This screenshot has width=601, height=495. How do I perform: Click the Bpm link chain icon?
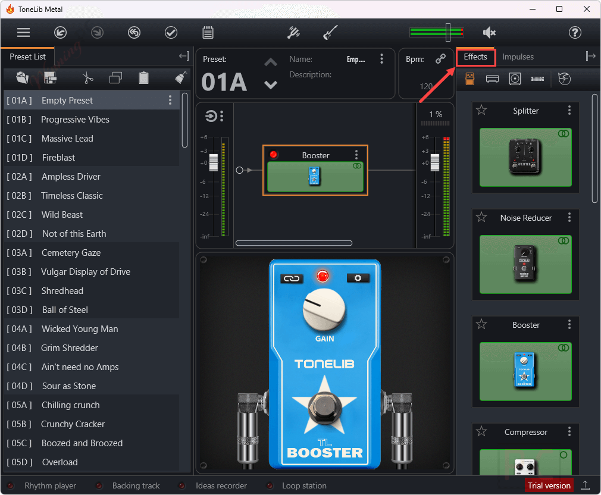[441, 59]
